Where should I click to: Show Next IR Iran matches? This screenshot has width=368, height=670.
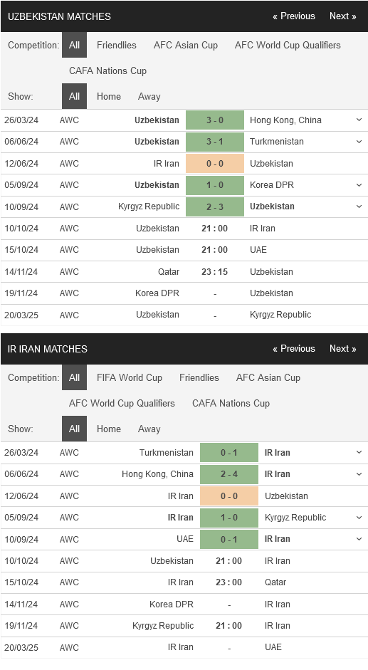coord(343,349)
